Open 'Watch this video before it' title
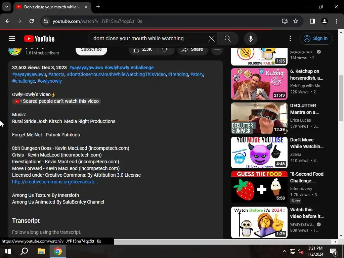The width and height of the screenshot is (344, 258). coord(307,213)
